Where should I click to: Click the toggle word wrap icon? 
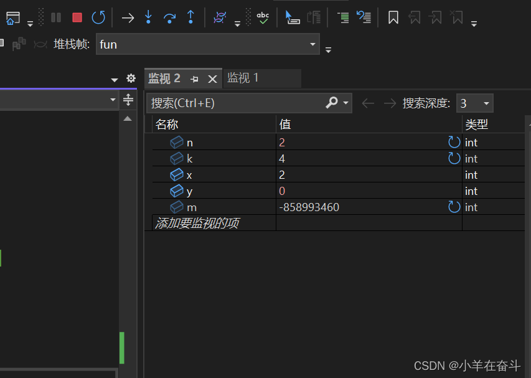pyautogui.click(x=364, y=17)
